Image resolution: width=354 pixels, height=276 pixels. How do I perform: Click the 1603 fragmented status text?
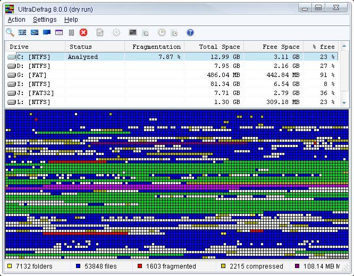click(x=171, y=266)
